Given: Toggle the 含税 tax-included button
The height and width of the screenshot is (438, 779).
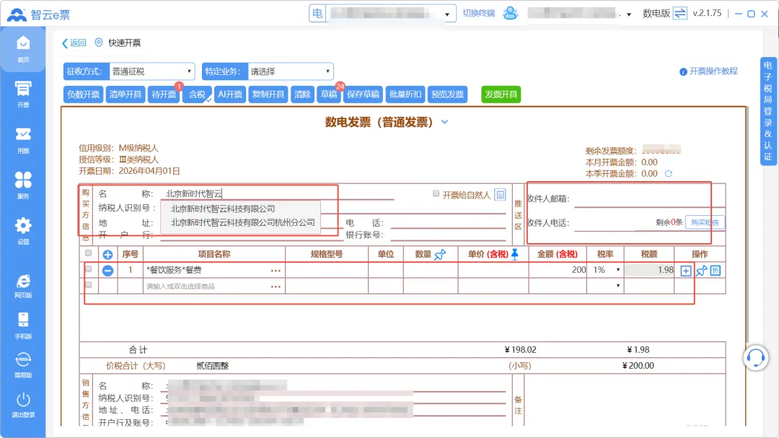Looking at the screenshot, I should [197, 95].
